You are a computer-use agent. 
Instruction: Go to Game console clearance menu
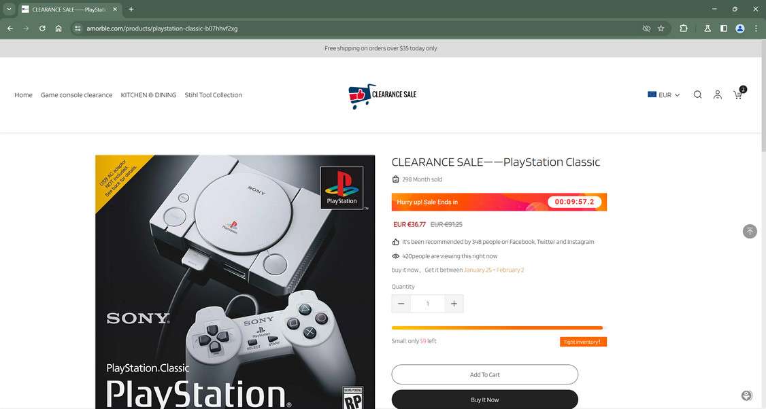[x=77, y=94]
